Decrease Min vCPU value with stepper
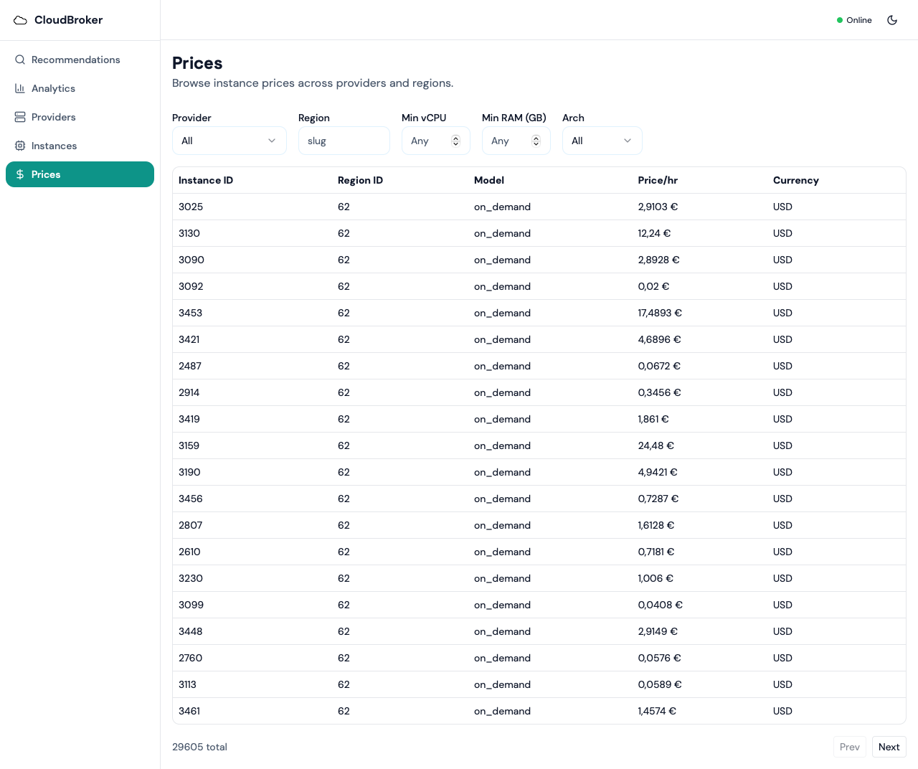 [x=455, y=143]
